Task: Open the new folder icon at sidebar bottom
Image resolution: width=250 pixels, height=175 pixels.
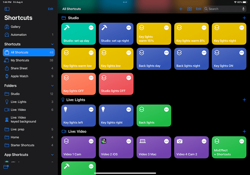Action: 6,167
